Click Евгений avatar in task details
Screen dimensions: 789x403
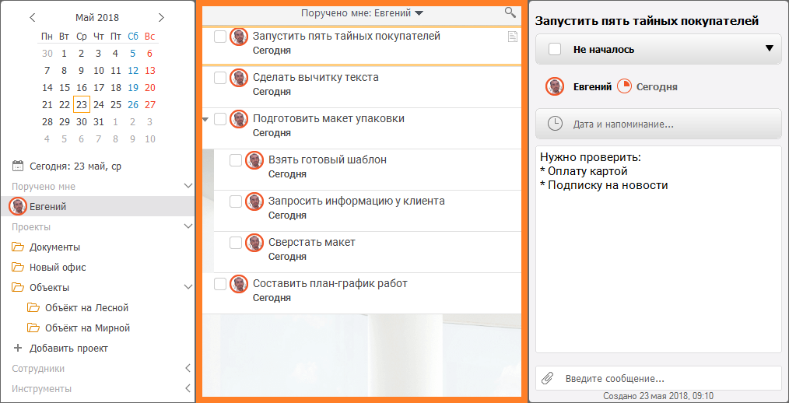click(555, 86)
